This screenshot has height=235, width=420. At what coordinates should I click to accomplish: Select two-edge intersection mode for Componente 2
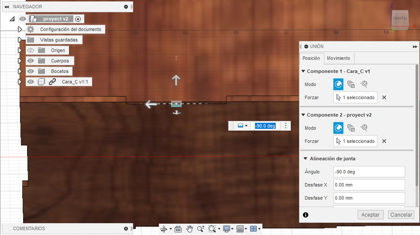pos(364,128)
